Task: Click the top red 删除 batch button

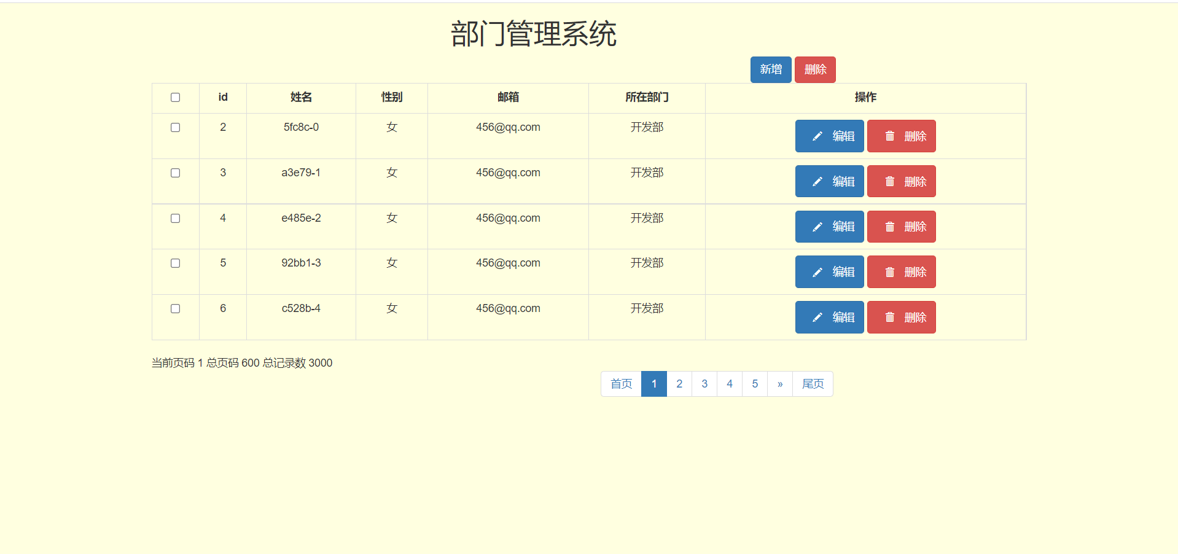Action: click(815, 69)
